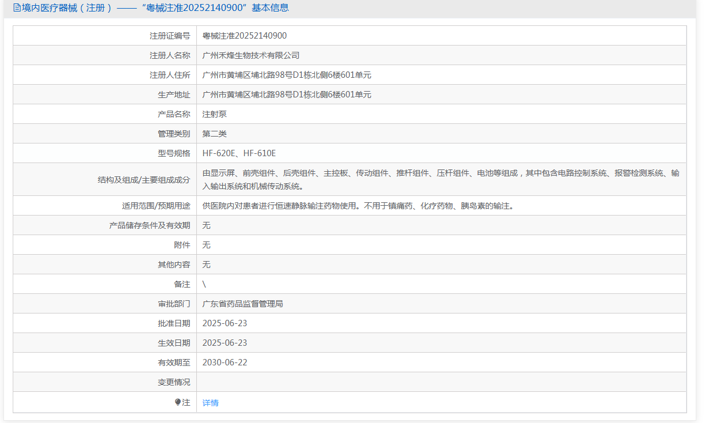Screen dimensions: 709x423
Task: Click the 生产地址 address value
Action: pos(286,95)
